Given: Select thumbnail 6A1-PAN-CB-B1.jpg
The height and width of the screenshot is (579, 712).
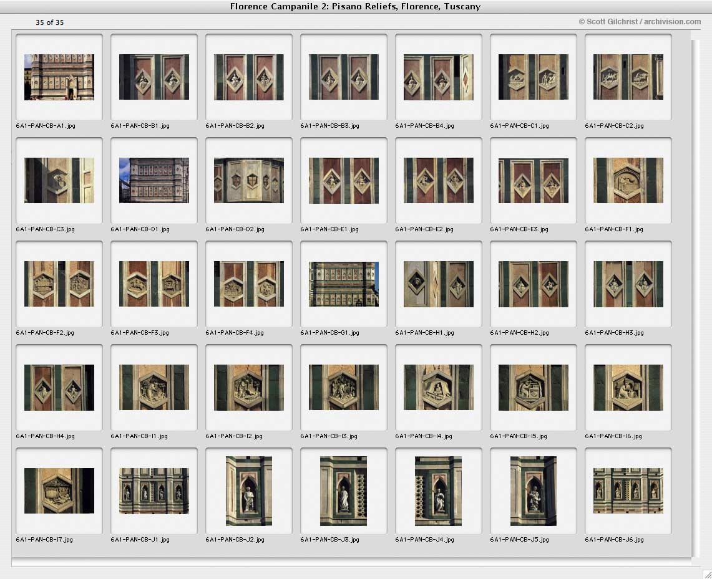Looking at the screenshot, I should 154,77.
